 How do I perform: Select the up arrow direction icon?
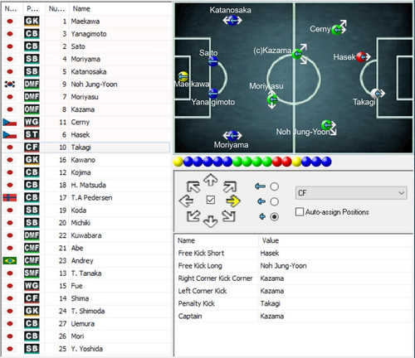coord(211,180)
